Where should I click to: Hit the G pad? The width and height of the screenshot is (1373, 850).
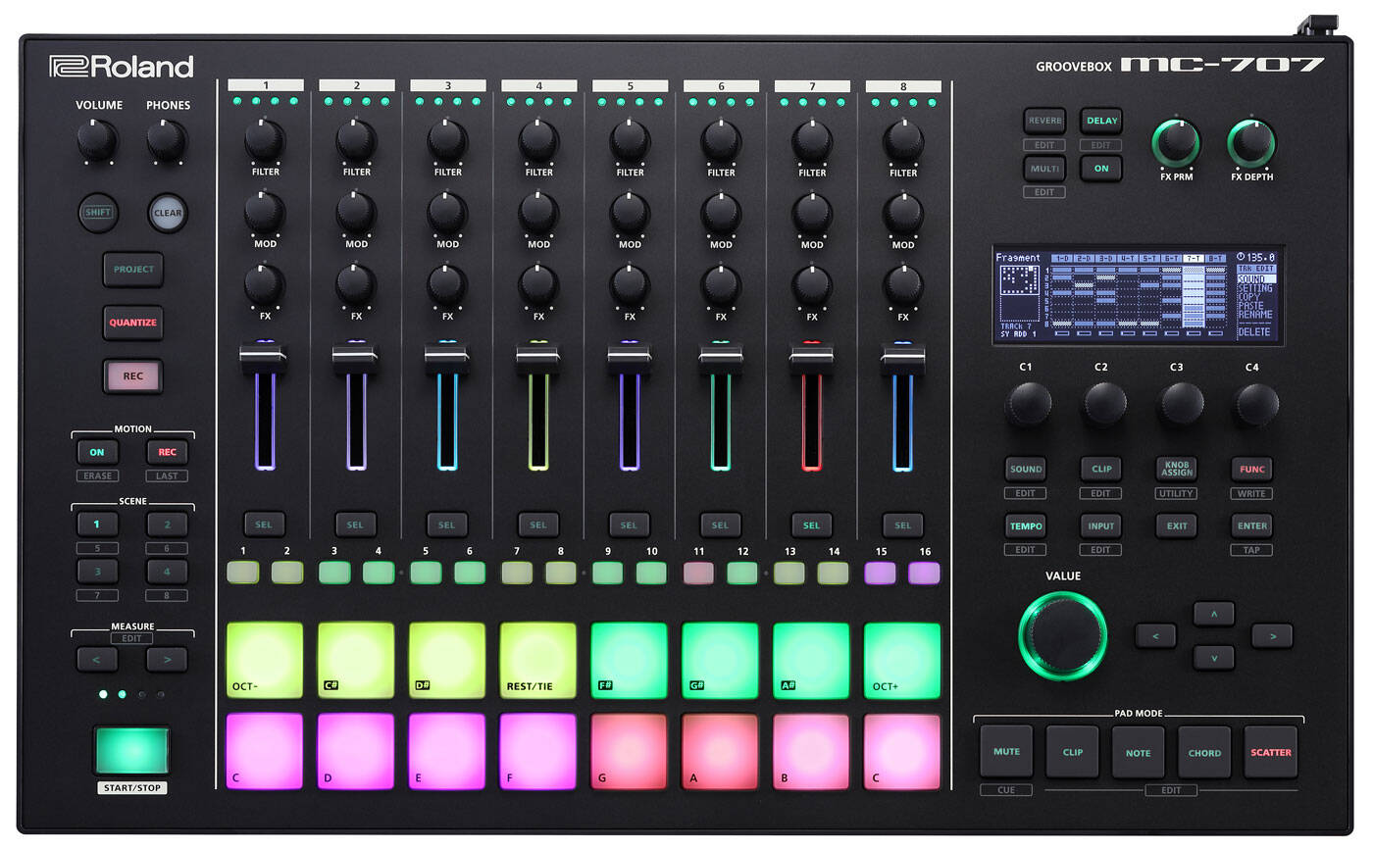coord(629,751)
